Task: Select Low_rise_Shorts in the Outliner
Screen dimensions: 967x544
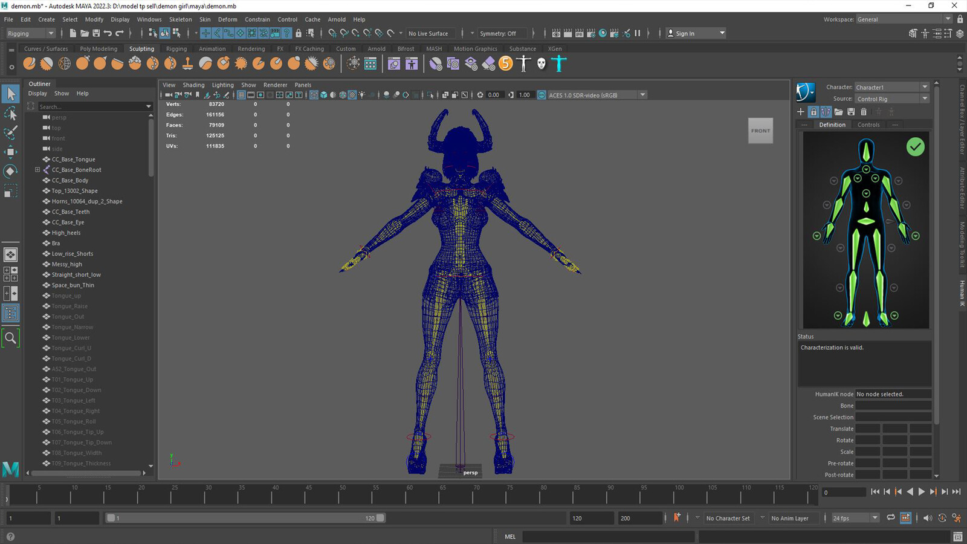Action: [x=73, y=254]
